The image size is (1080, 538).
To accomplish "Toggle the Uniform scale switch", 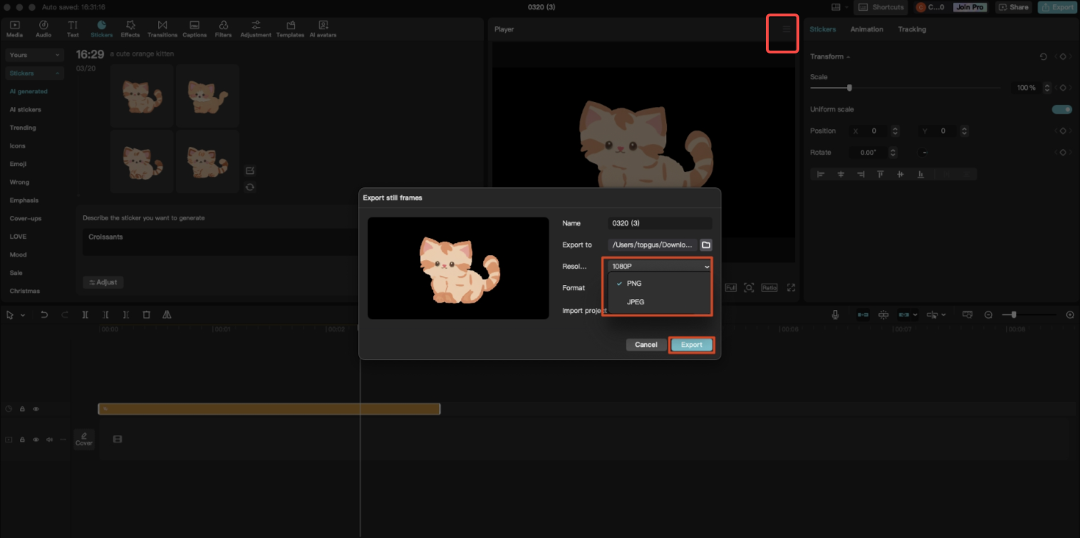I will tap(1062, 109).
